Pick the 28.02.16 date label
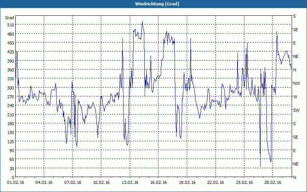307x192 pixels. click(273, 183)
